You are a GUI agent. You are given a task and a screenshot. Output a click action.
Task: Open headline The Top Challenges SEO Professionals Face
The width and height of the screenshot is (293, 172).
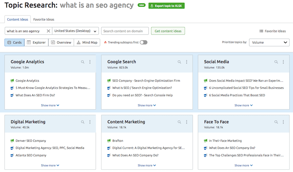(x=246, y=155)
